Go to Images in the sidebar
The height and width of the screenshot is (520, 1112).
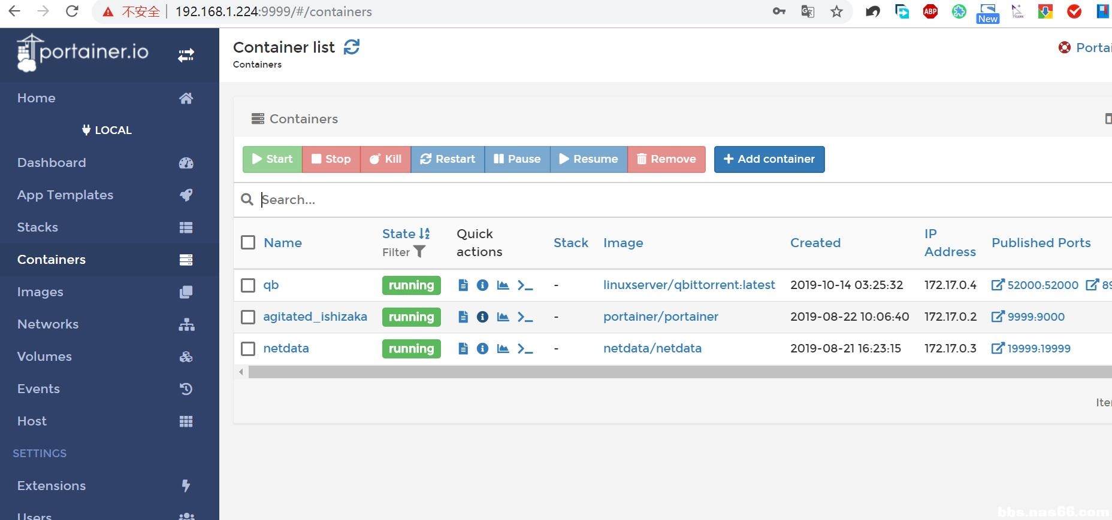point(110,292)
